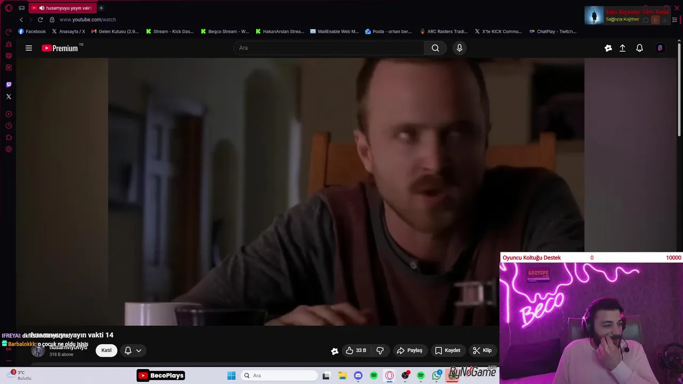Open WhatsApp from the taskbar

click(x=437, y=375)
